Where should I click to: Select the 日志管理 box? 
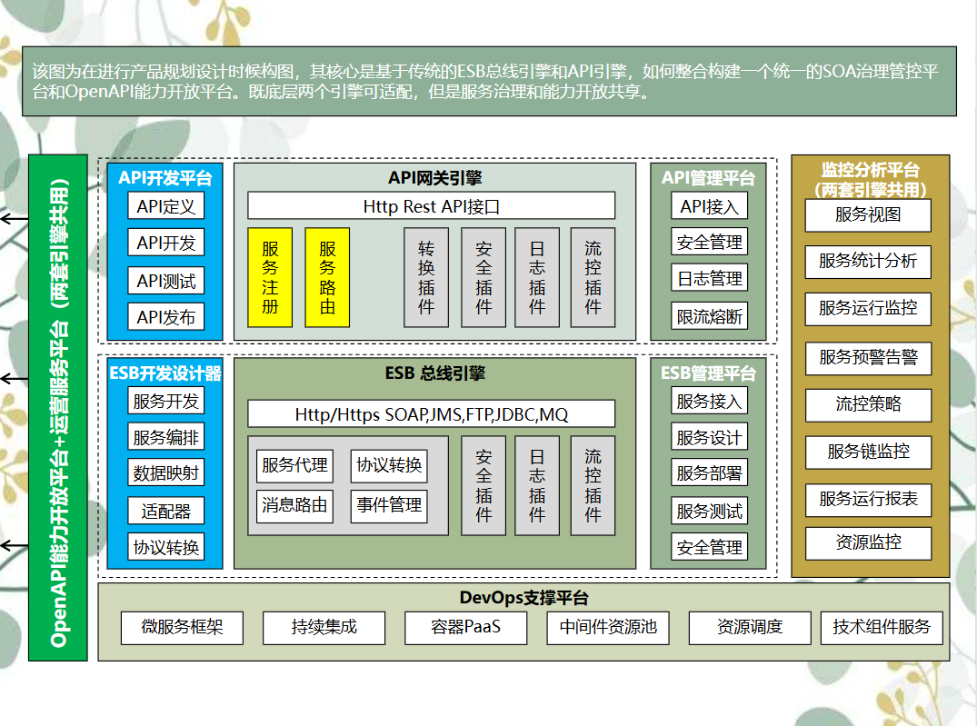pos(709,278)
